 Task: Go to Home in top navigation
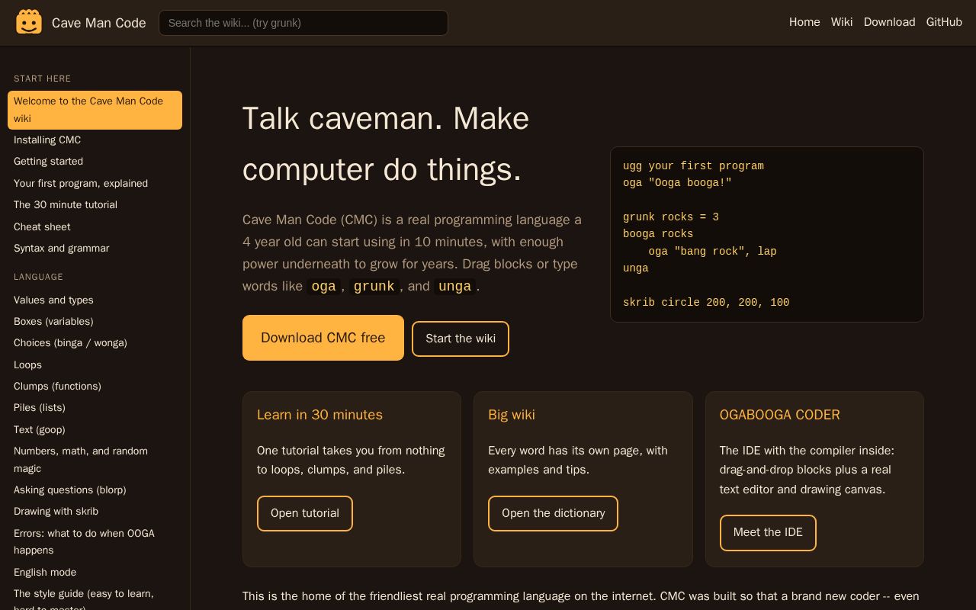[x=804, y=22]
